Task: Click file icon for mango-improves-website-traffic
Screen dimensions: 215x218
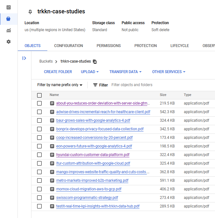Action: click(52, 172)
